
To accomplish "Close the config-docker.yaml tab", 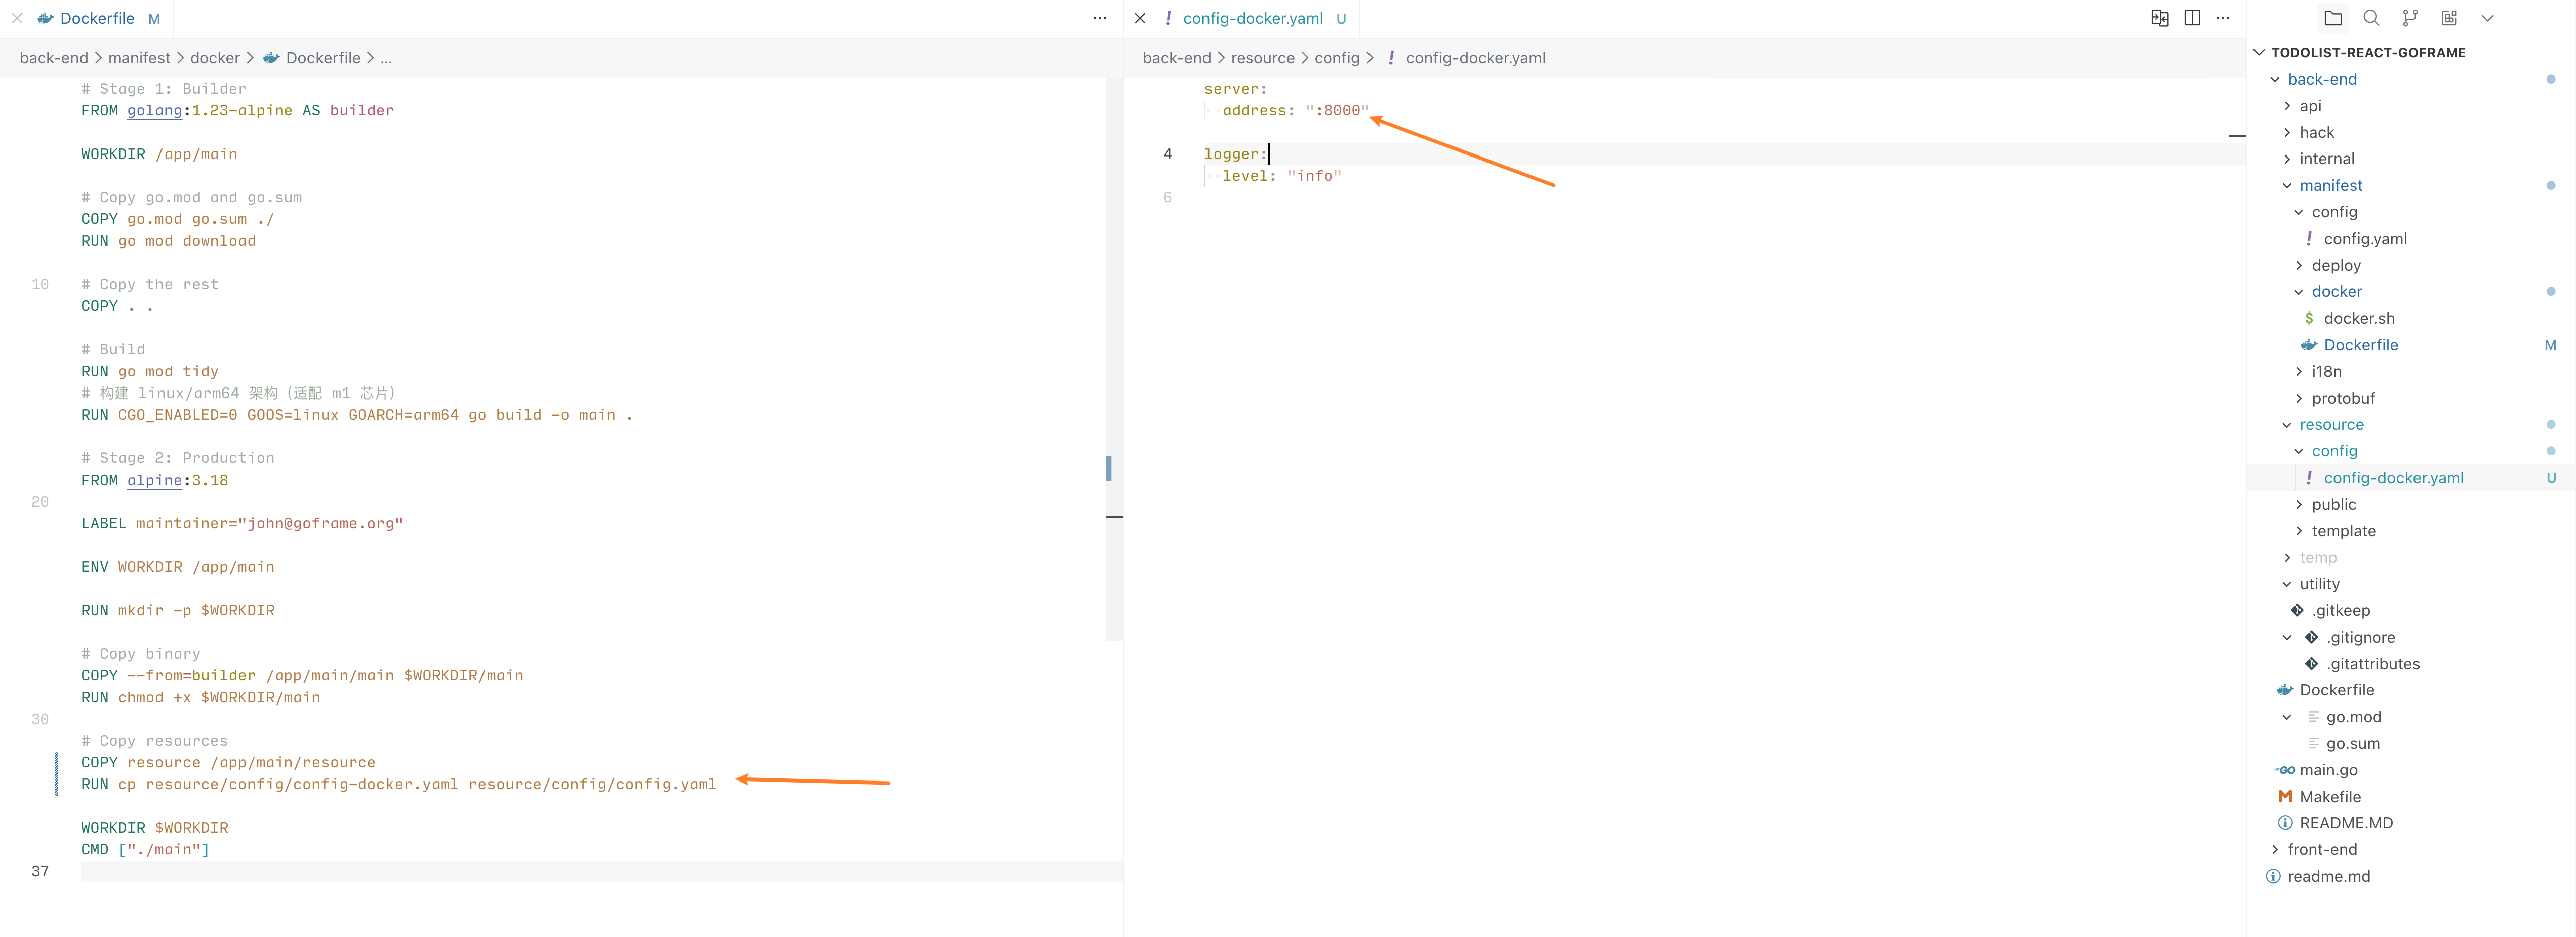I will coord(1140,18).
